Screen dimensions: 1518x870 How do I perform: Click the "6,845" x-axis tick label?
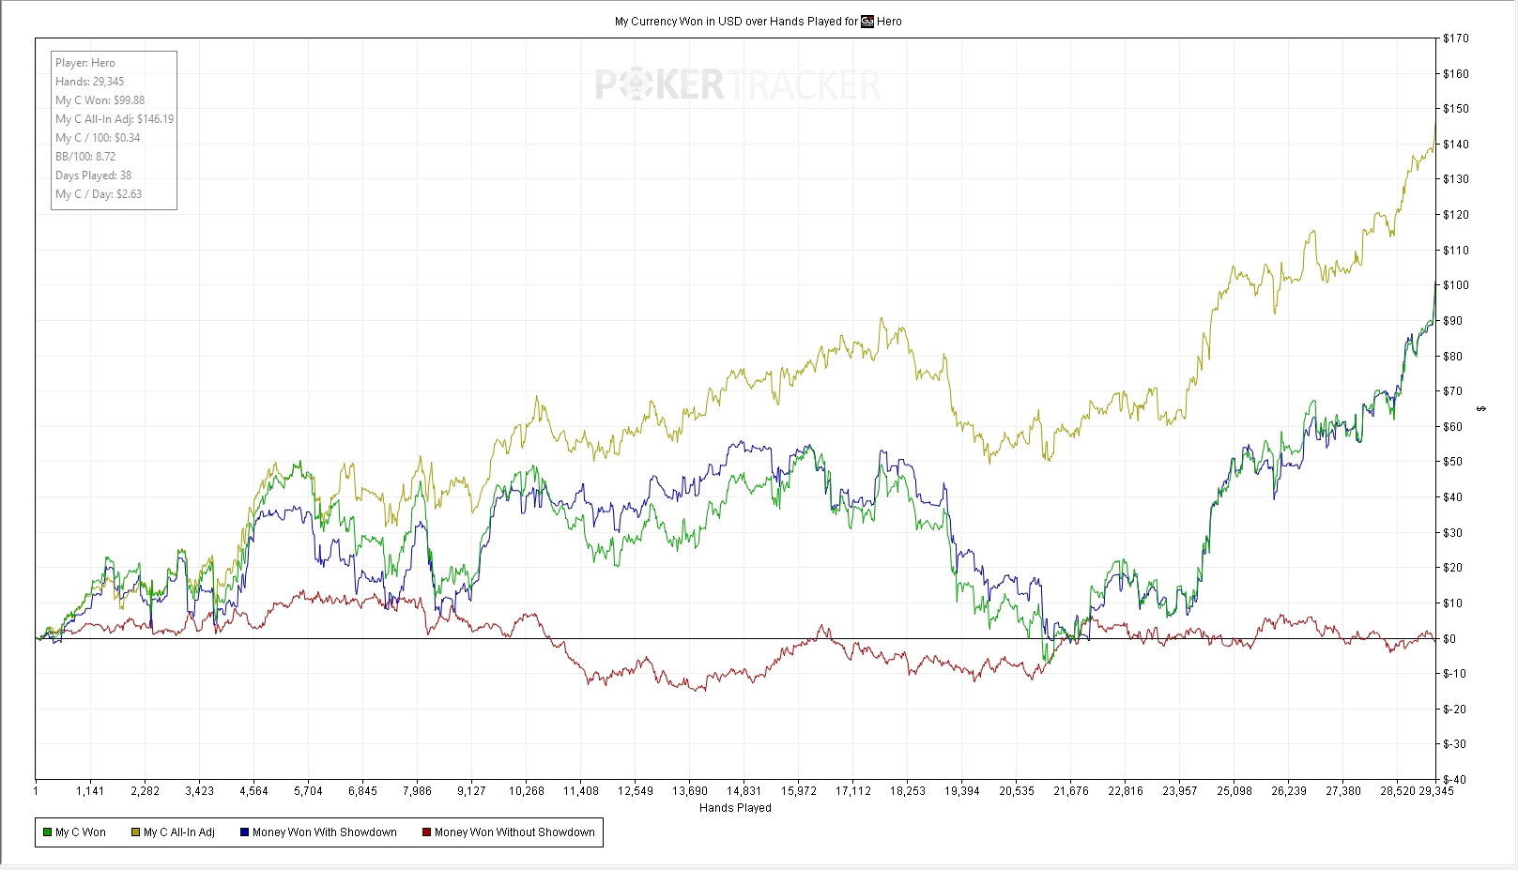[x=362, y=791]
